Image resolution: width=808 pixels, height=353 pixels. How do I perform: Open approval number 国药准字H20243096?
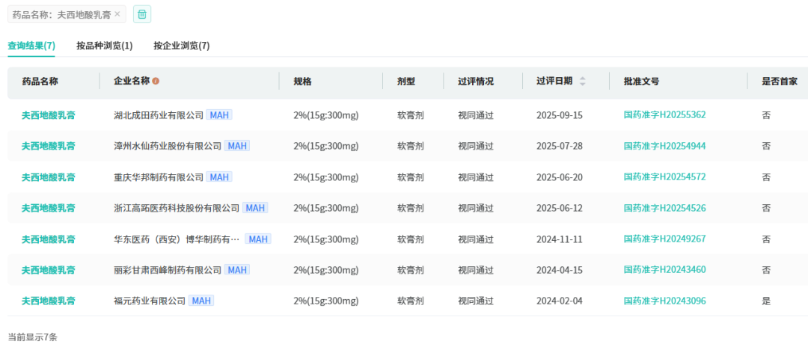664,301
